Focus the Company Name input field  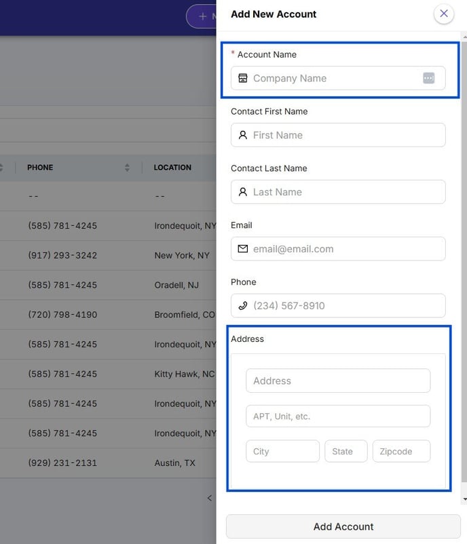338,78
